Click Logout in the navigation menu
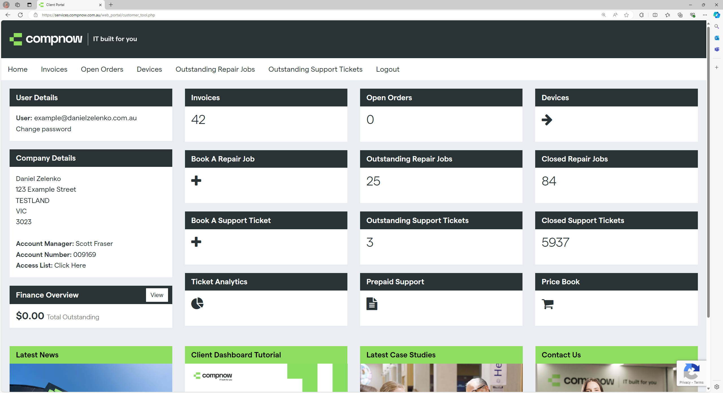Screen dimensions: 723x393 coord(388,69)
